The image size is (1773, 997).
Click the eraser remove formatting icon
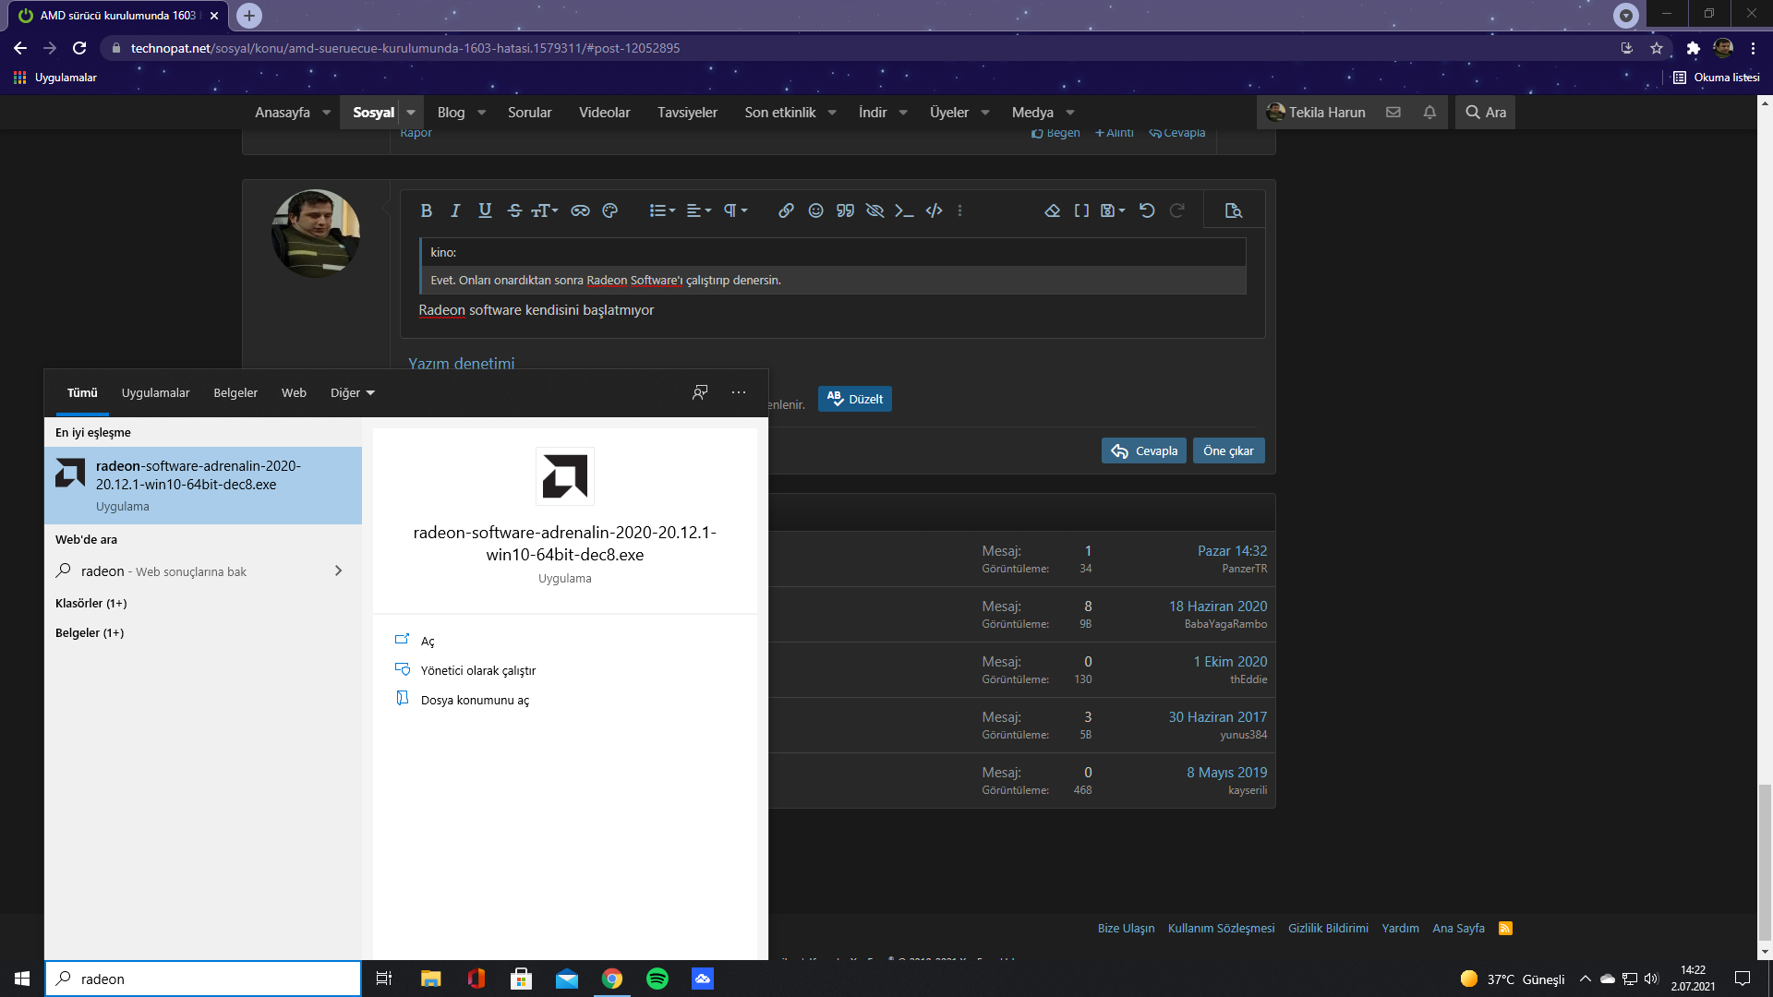[x=1052, y=210]
